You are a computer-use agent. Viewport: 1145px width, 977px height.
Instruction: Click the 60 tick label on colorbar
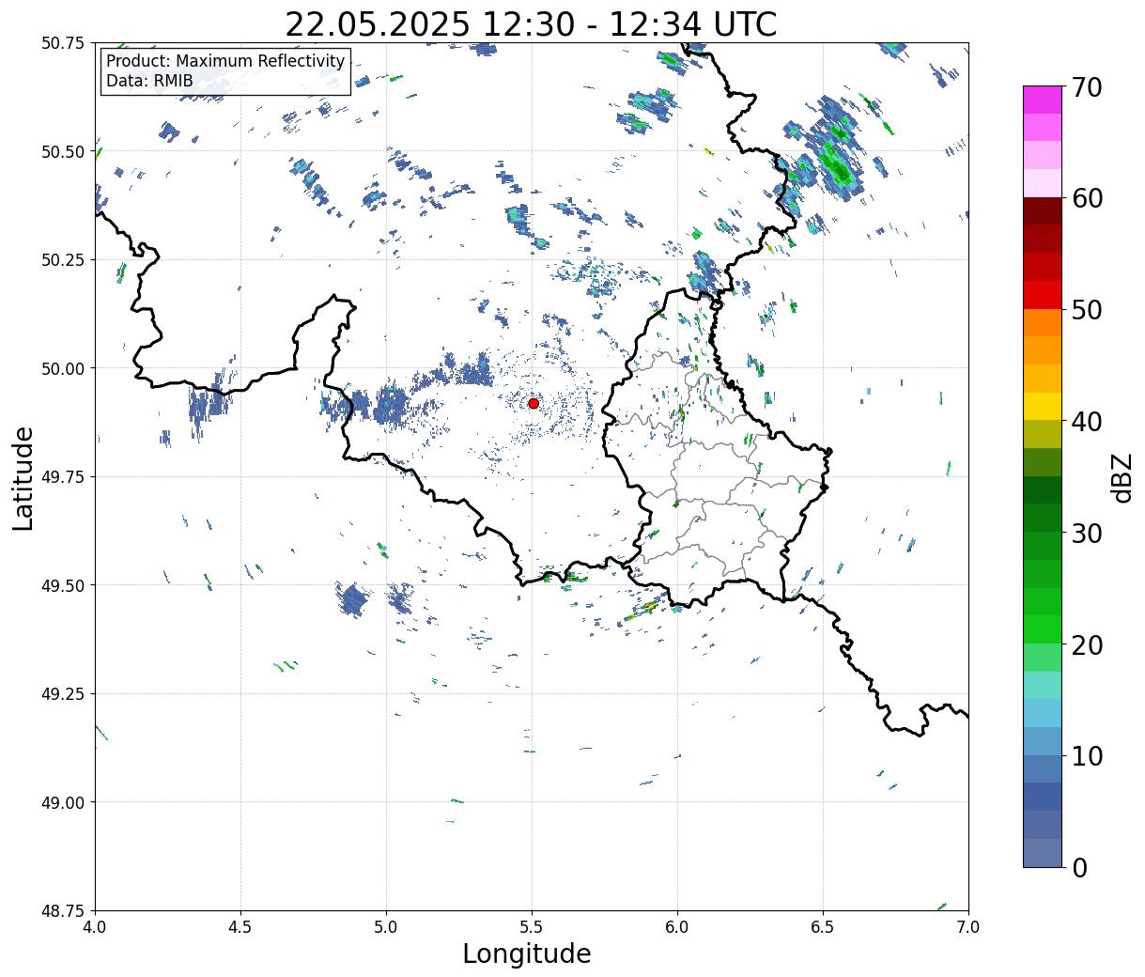[x=1086, y=198]
